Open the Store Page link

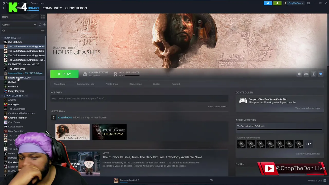pyautogui.click(x=60, y=84)
